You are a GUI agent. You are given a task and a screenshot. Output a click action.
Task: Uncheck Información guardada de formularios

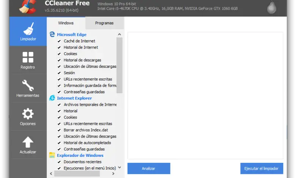click(59, 86)
